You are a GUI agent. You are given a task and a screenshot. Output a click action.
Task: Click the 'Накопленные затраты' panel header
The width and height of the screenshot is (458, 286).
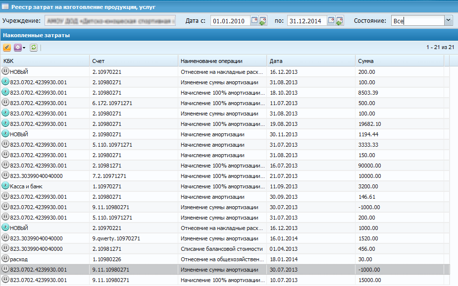(229, 35)
